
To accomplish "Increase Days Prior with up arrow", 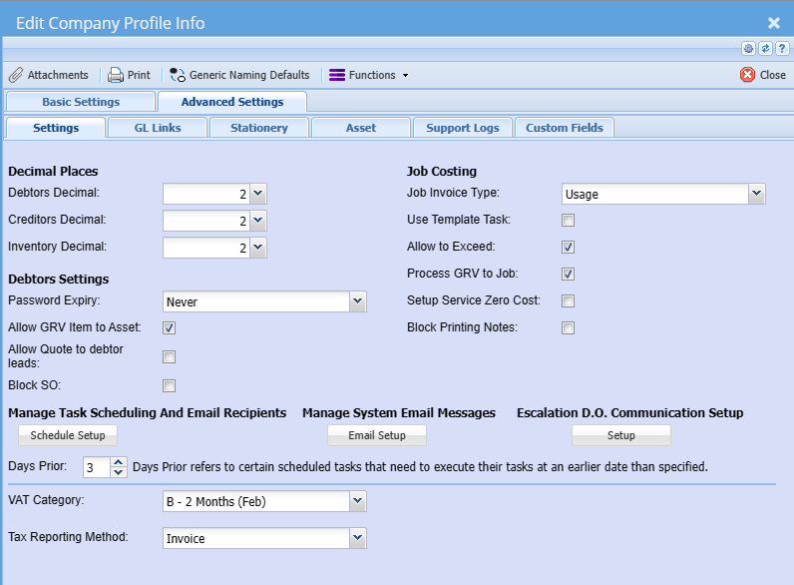I will click(119, 462).
